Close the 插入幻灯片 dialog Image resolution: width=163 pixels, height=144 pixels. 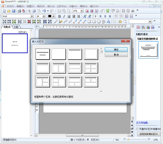pos(126,41)
